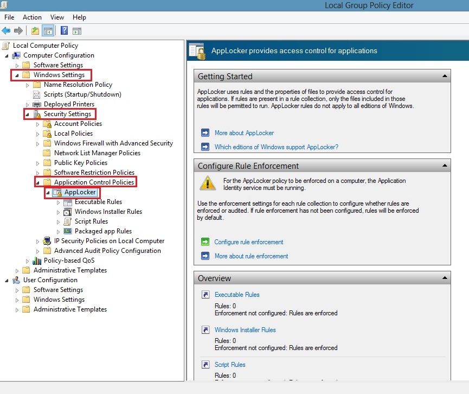The image size is (469, 394).
Task: Expand the Name Resolution Policy node
Action: (28, 85)
